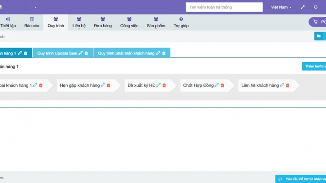Delete the Hẹn gặp khách hàng step

(x=109, y=85)
